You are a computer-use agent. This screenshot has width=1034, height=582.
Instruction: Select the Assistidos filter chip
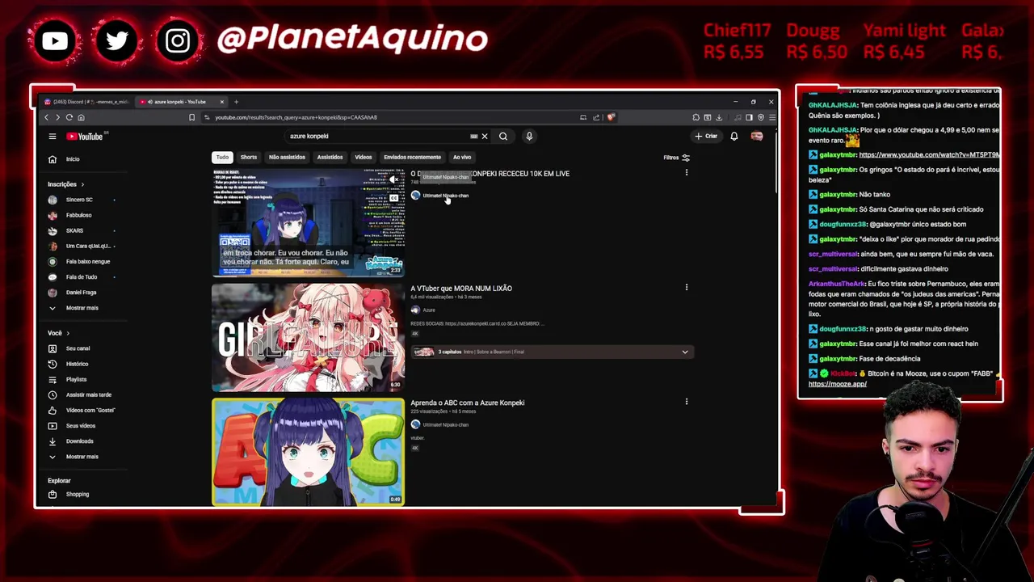click(x=330, y=158)
